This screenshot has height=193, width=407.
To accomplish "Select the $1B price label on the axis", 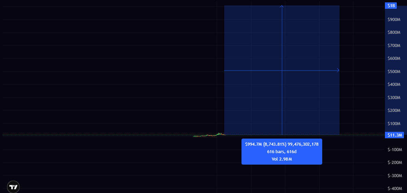I will coord(391,6).
